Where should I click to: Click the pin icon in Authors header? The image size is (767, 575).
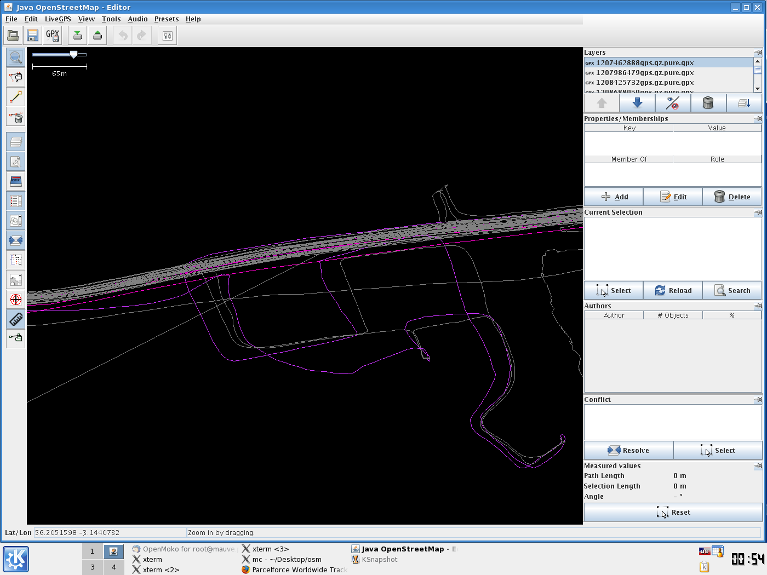(758, 306)
